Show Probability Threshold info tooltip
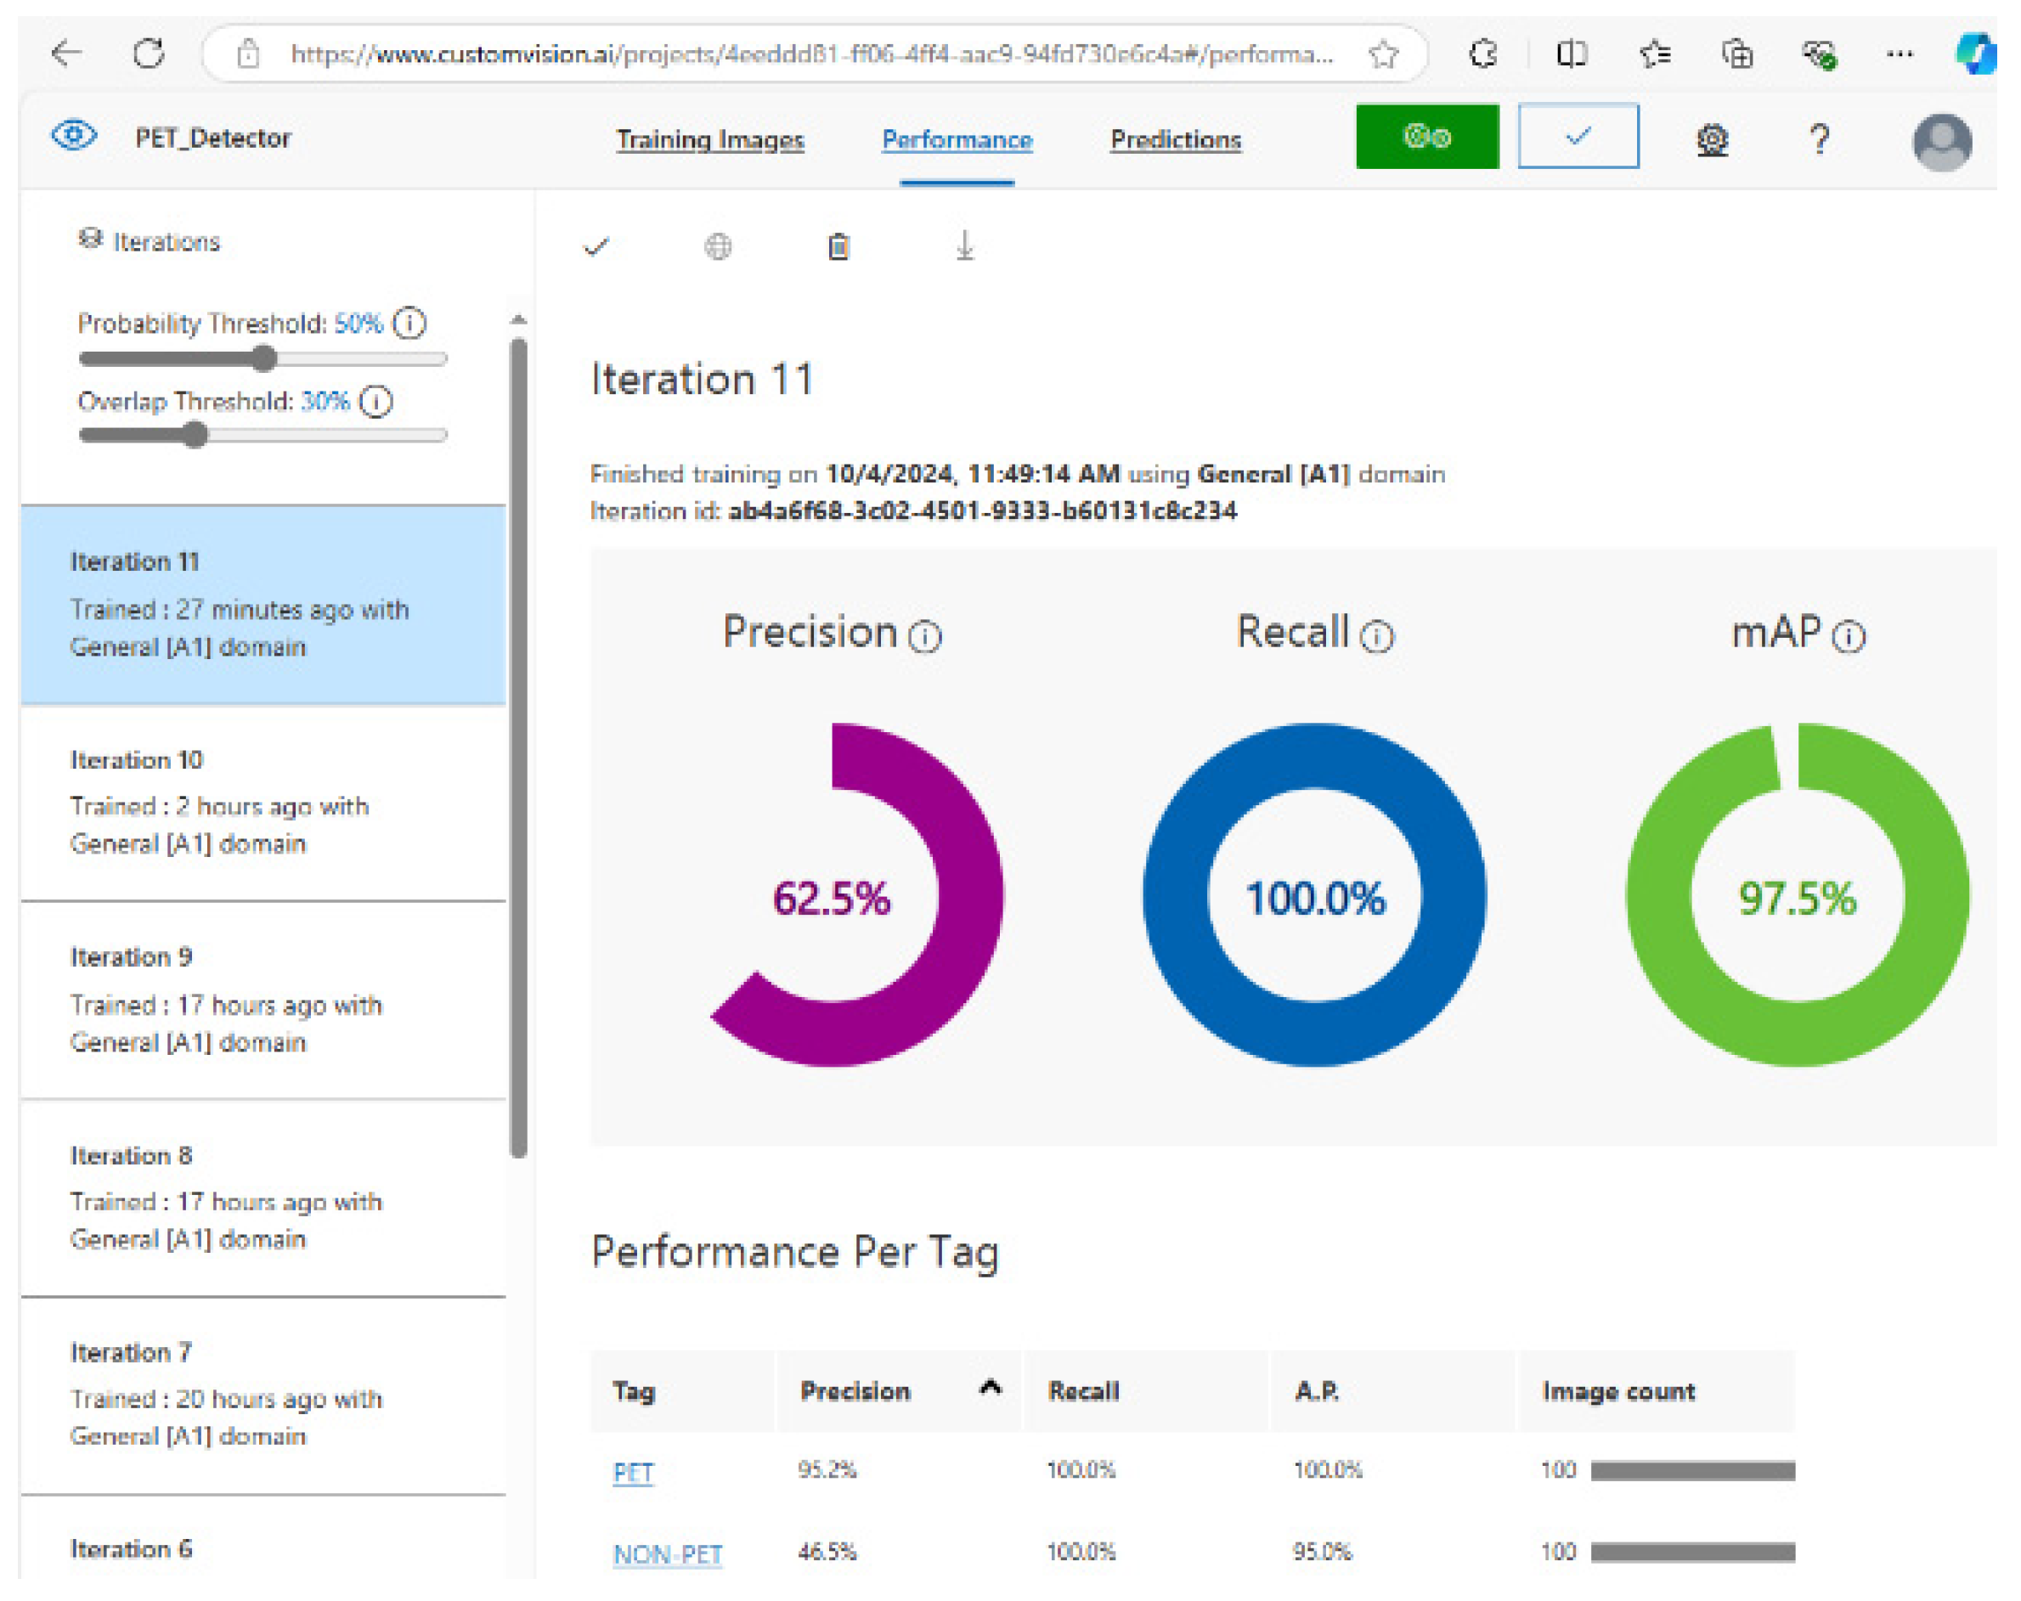This screenshot has height=1601, width=2021. (409, 324)
